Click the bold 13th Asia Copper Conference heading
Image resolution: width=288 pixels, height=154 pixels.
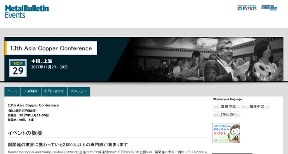pyautogui.click(x=33, y=105)
